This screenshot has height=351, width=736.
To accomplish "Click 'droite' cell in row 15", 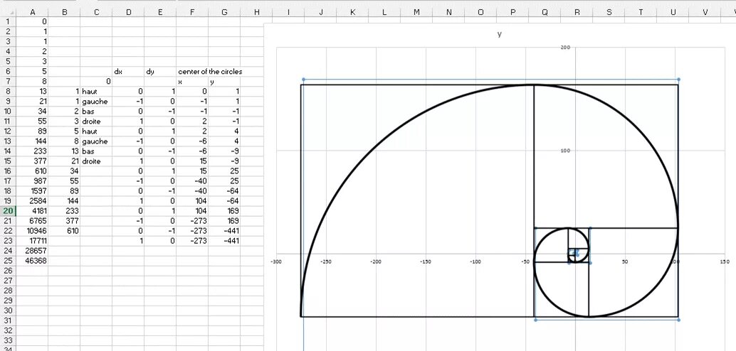I will [x=96, y=161].
